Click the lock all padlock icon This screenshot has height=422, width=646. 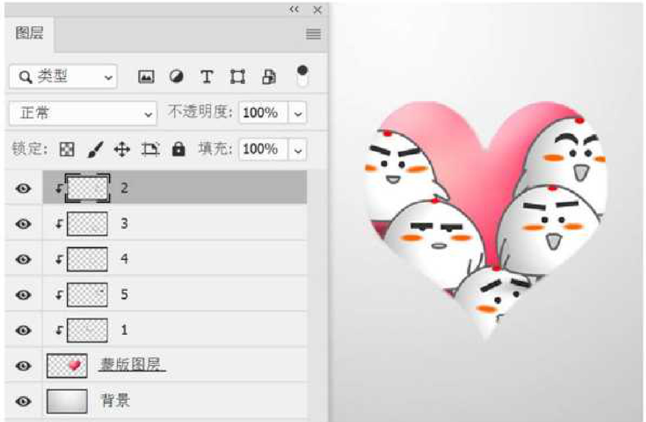(x=178, y=149)
